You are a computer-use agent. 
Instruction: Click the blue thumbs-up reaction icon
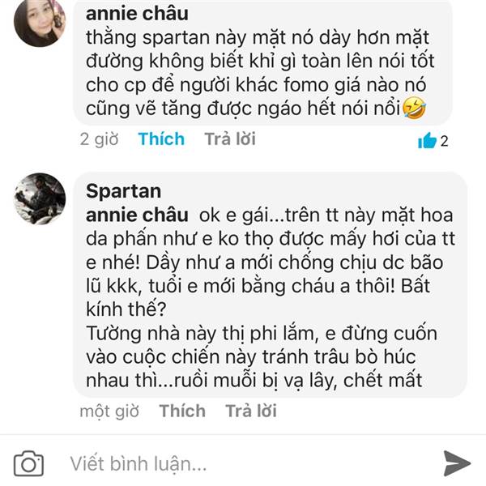tap(427, 141)
